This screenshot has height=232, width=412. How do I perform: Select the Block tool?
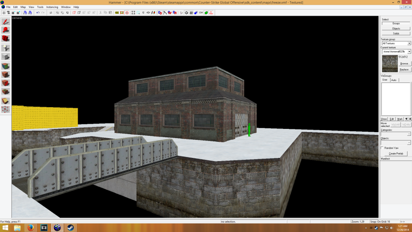coord(6,56)
